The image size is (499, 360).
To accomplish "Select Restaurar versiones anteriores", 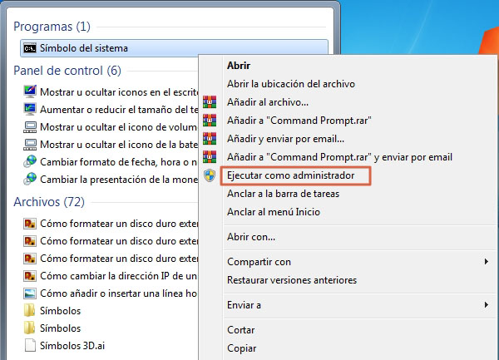I will (292, 280).
